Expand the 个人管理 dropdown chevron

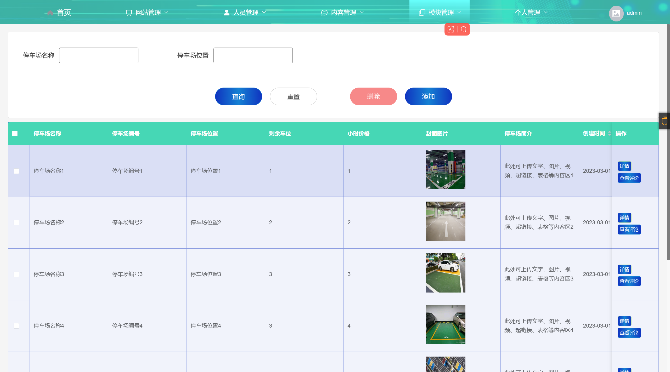click(x=546, y=12)
